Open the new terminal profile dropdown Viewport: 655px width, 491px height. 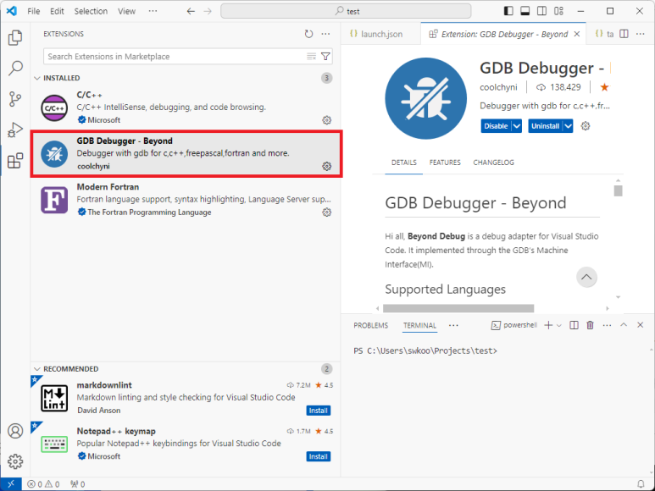pyautogui.click(x=559, y=325)
